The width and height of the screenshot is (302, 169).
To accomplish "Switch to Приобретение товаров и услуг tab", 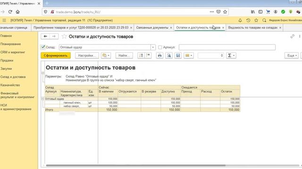I will coord(81,28).
